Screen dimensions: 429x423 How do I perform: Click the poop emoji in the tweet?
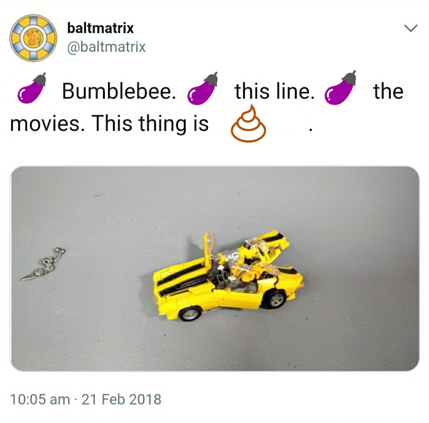click(248, 123)
